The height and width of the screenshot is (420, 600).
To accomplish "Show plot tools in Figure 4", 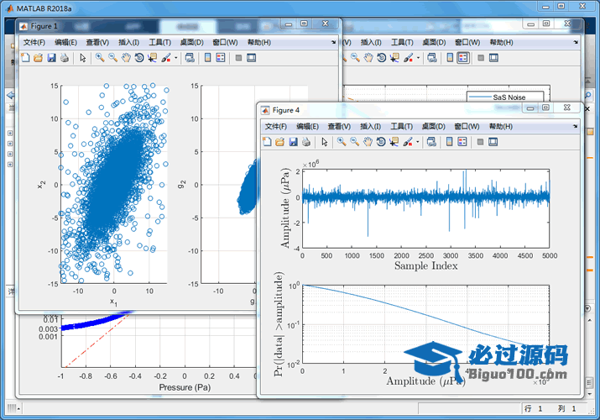I will tap(493, 142).
